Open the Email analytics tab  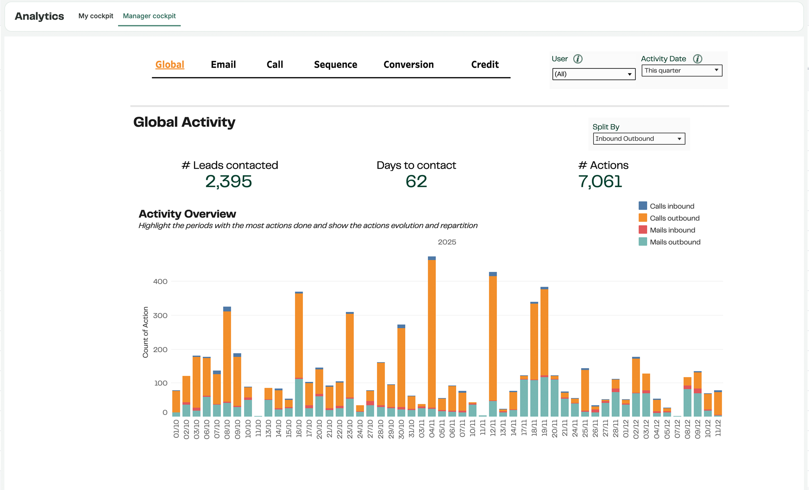pos(223,65)
